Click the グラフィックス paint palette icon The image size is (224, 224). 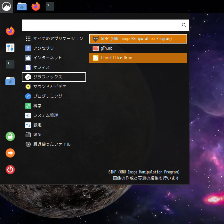tap(28, 77)
